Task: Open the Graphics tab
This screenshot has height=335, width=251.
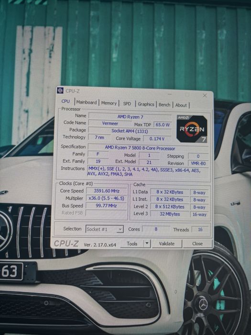Action: click(x=146, y=104)
